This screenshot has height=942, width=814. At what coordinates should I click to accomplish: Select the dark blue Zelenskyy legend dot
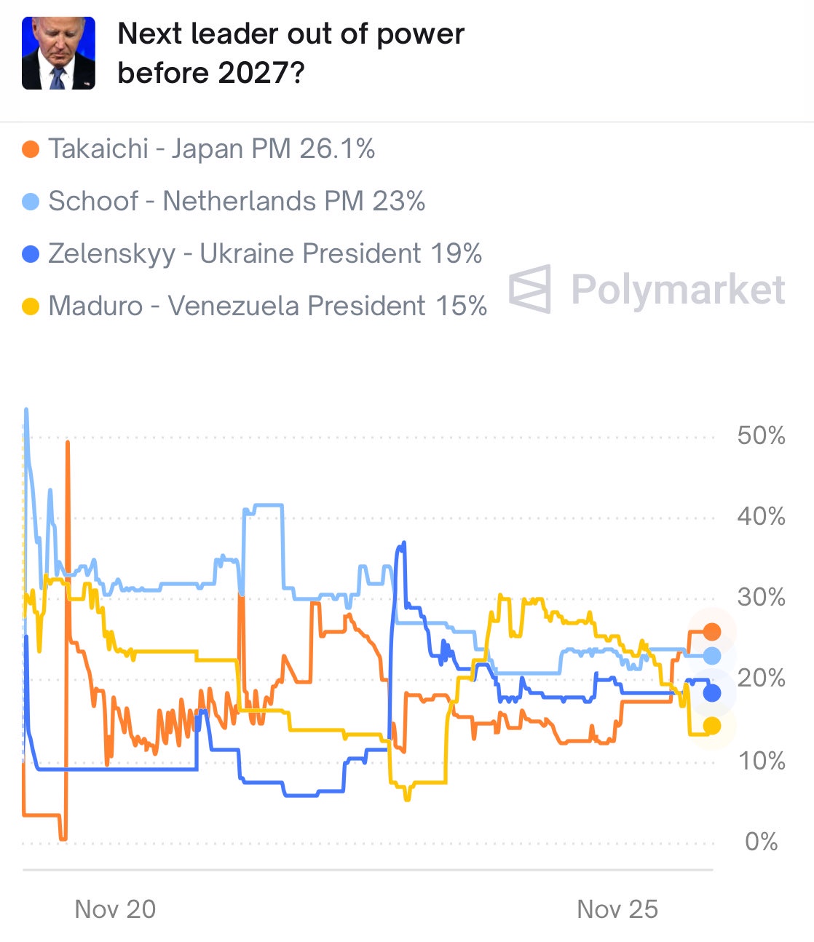31,254
